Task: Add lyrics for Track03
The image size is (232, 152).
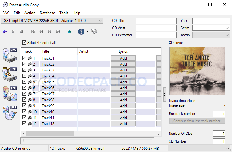Action: pos(123,70)
